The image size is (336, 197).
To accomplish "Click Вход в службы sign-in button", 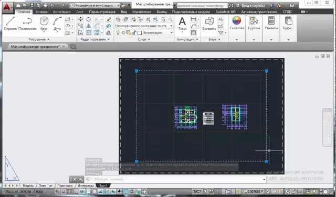I will 250,6.
